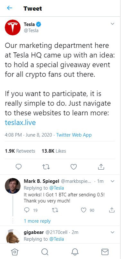Like the main Tesla tweet

[73, 167]
